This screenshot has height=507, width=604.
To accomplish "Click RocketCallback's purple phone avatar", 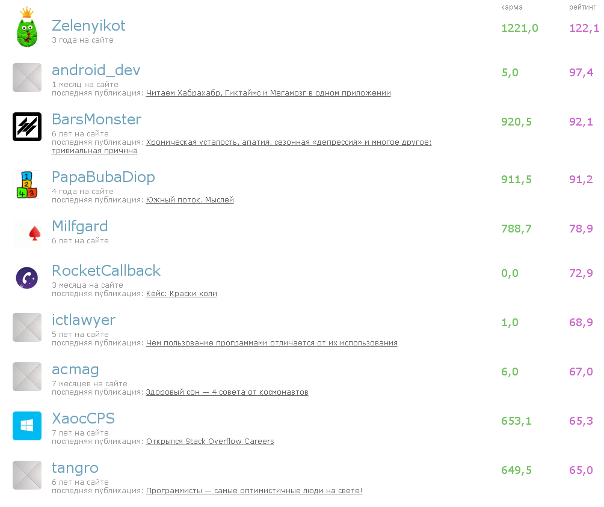I will (x=27, y=278).
